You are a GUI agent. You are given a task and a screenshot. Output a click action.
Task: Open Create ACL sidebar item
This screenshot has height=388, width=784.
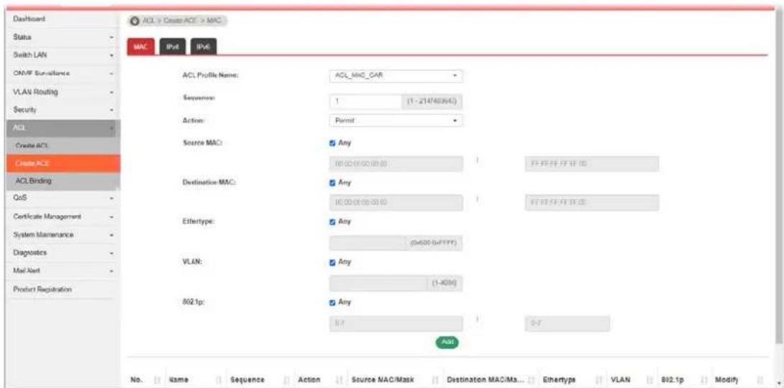(63, 145)
